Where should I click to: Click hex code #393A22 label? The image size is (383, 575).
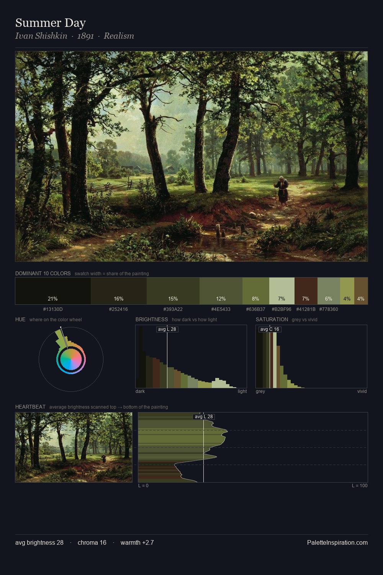point(173,309)
